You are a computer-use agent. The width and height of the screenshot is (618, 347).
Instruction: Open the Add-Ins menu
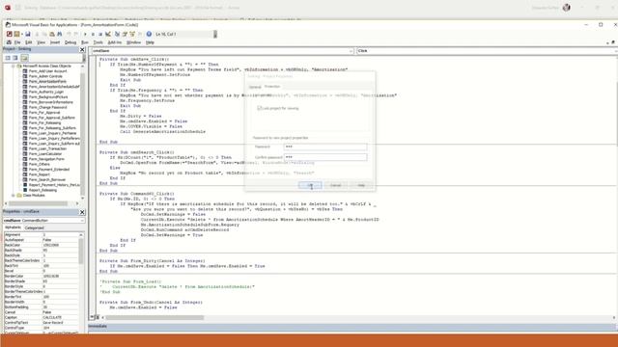click(115, 42)
